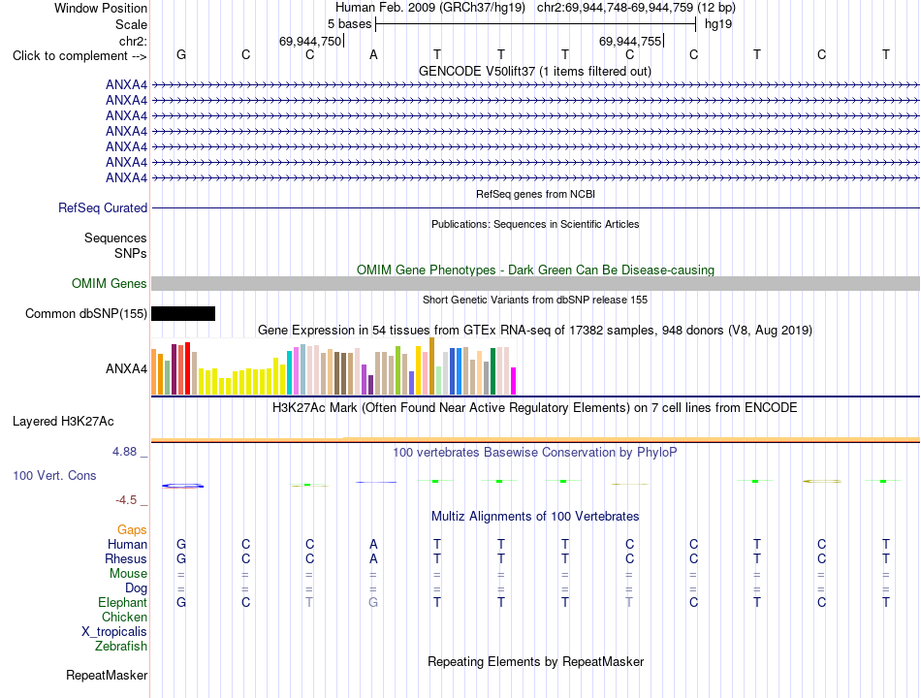Click the dark green bar in the GTEx chart
The image size is (921, 698).
pos(492,371)
